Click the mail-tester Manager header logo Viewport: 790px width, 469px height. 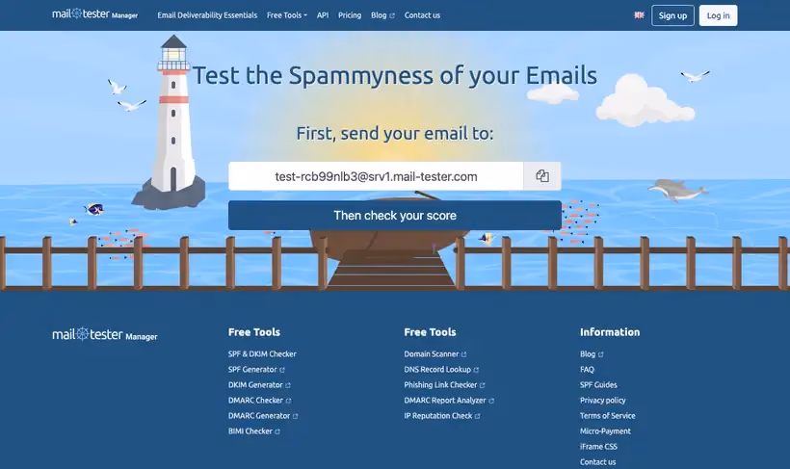94,14
